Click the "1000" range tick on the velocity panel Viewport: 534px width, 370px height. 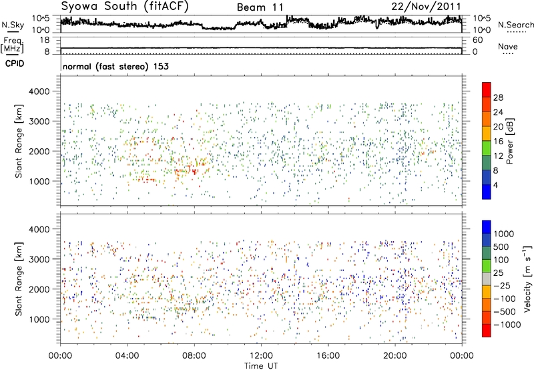[x=39, y=319]
